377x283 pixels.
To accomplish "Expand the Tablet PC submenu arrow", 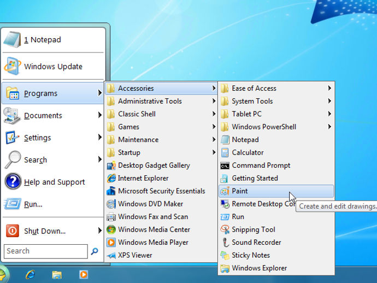I will [329, 114].
